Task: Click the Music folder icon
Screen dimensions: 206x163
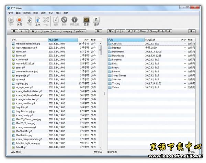Action: coord(110,68)
